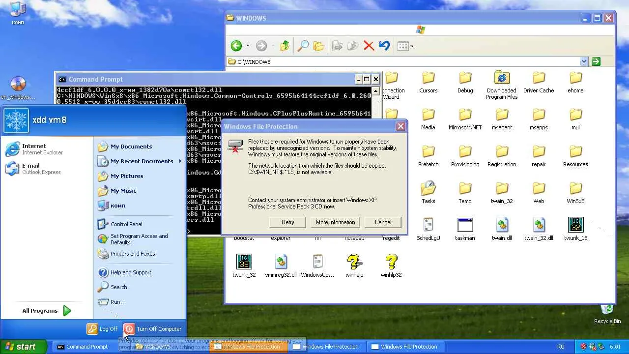Select the Downloaded Program Files folder
This screenshot has width=629, height=354.
[x=502, y=86]
